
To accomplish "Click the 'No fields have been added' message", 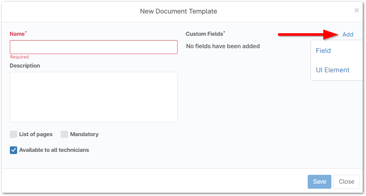I will [223, 46].
